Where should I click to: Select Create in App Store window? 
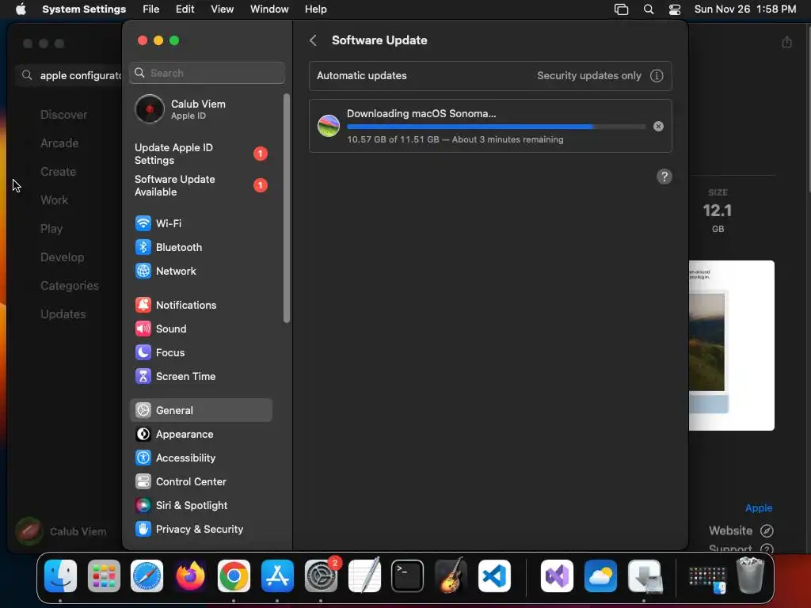click(x=58, y=172)
